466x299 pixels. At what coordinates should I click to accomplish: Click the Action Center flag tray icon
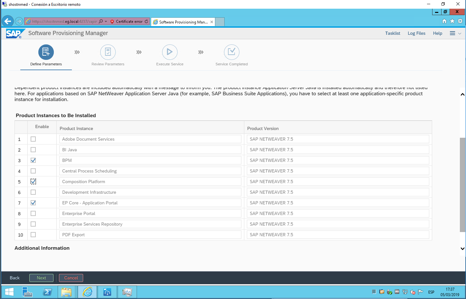point(420,292)
